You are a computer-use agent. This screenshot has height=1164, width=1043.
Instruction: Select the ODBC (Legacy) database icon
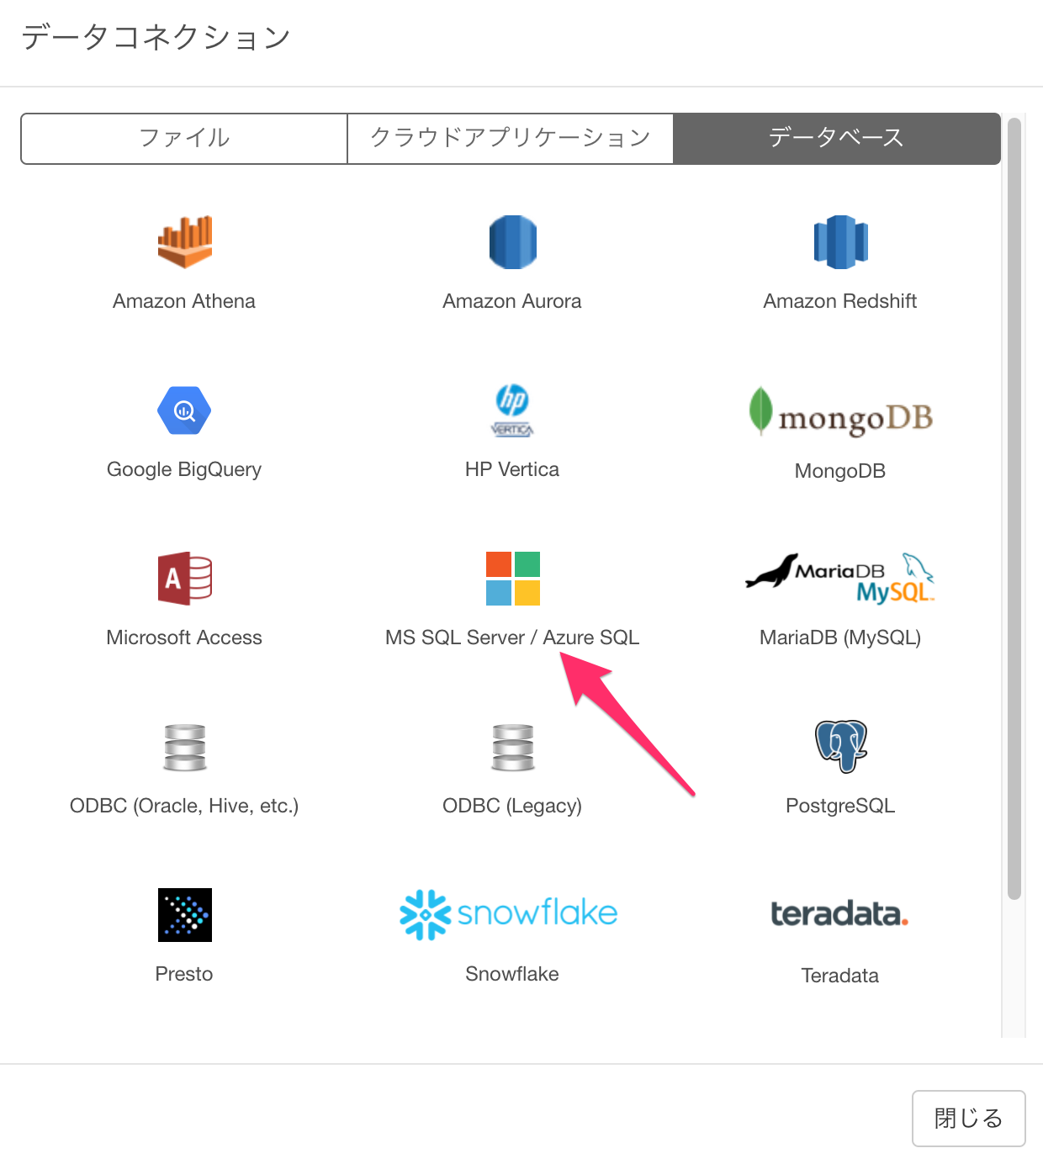(513, 747)
